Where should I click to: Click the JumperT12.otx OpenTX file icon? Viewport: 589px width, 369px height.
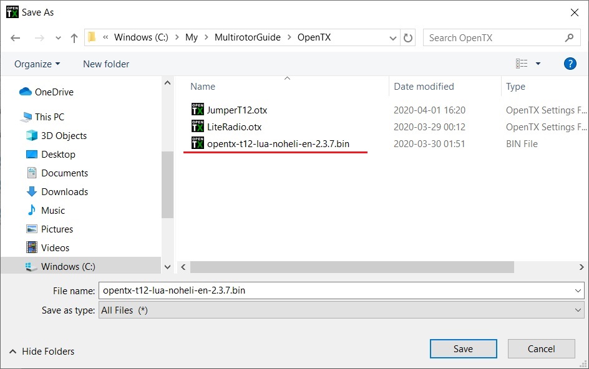(198, 109)
